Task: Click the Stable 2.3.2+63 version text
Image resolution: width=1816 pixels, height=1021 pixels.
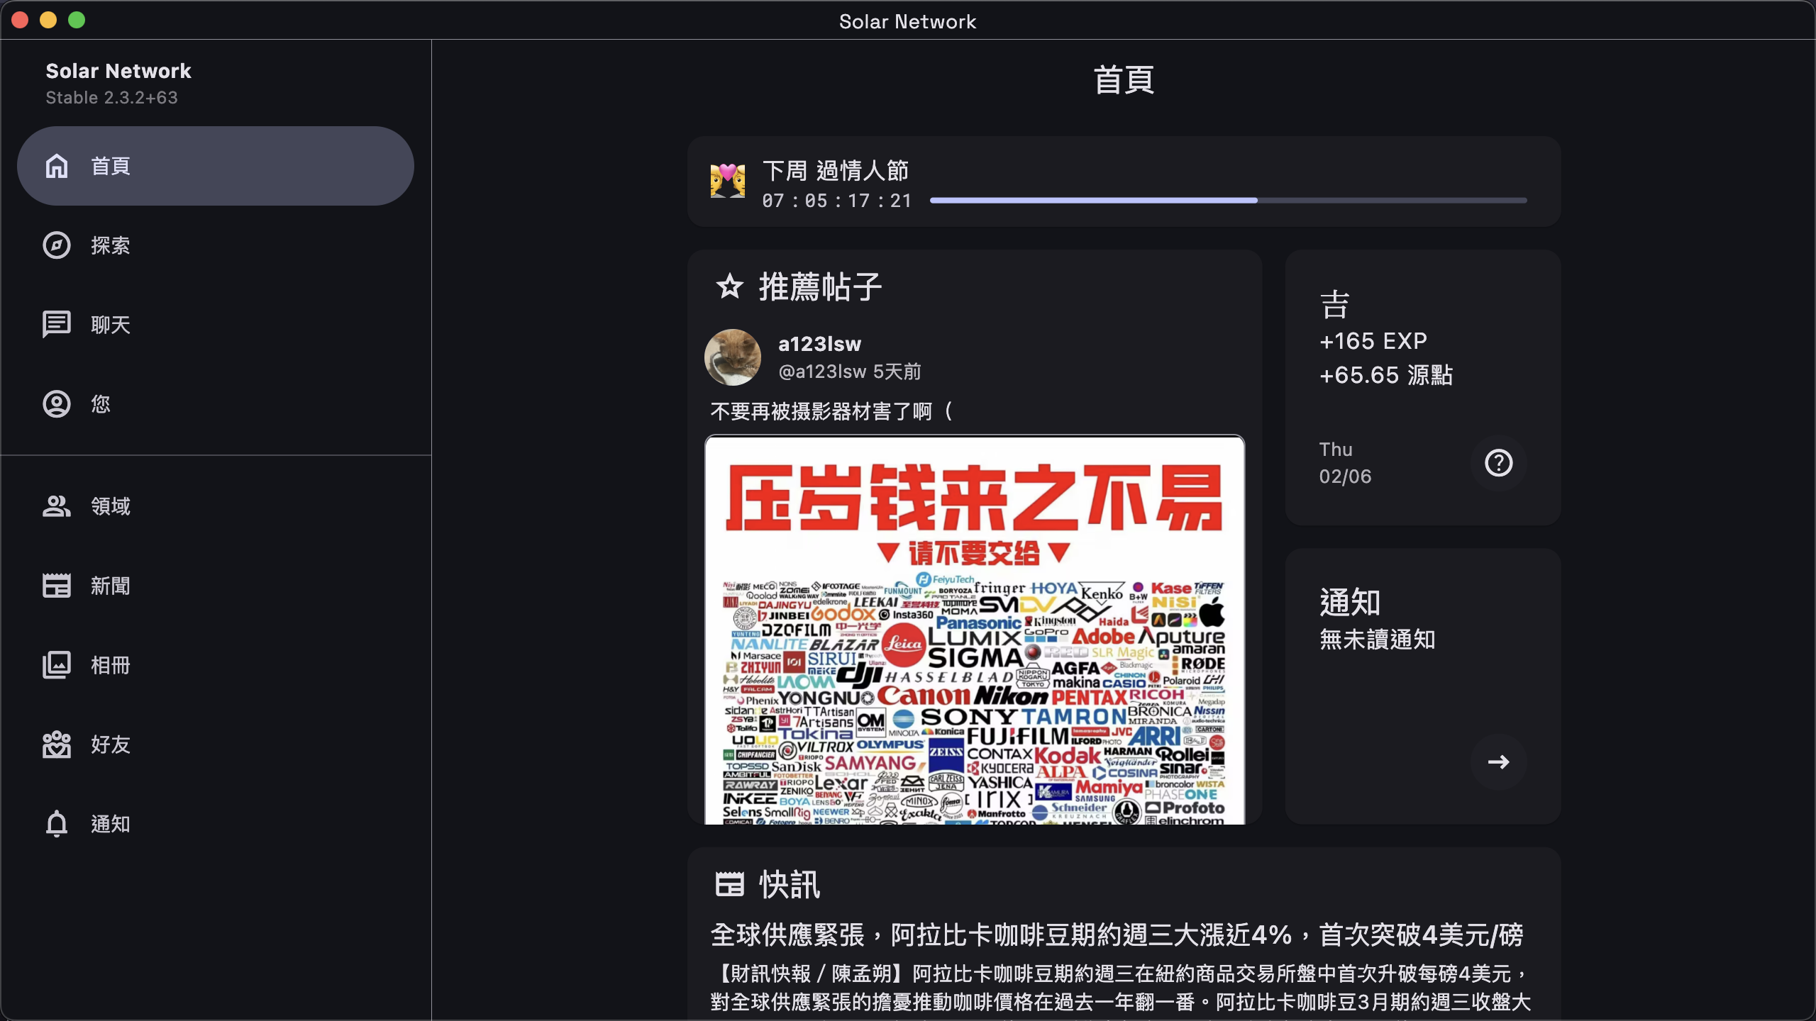Action: click(x=111, y=98)
